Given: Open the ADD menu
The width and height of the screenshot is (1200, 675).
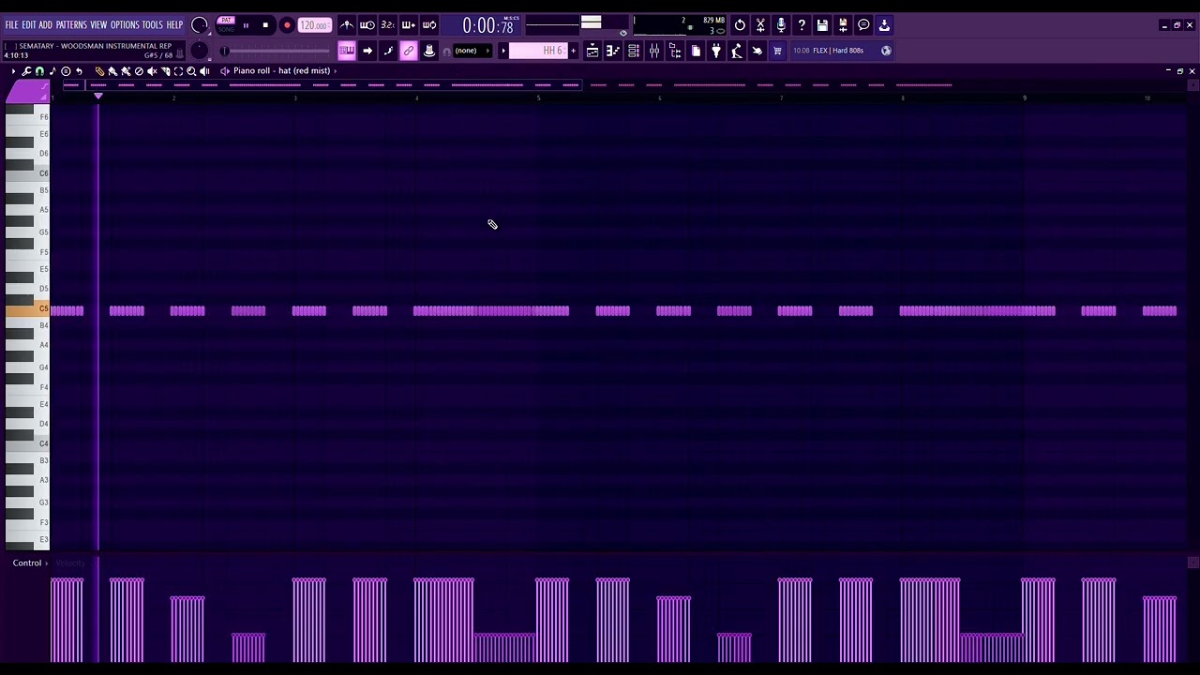Looking at the screenshot, I should 46,25.
